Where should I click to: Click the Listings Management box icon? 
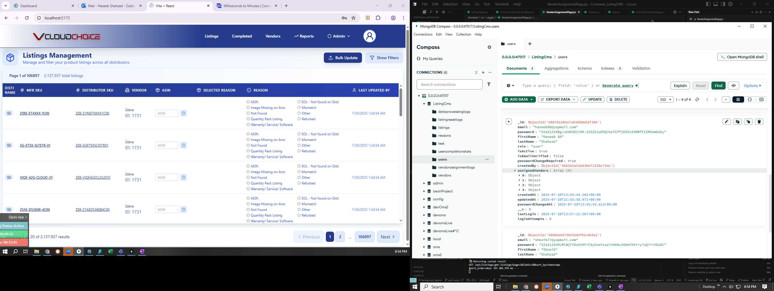point(10,58)
